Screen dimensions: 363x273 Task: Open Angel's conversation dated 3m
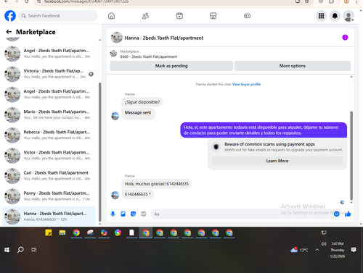click(49, 54)
